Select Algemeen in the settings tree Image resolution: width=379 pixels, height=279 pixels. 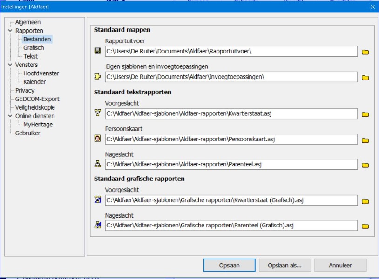pyautogui.click(x=27, y=22)
